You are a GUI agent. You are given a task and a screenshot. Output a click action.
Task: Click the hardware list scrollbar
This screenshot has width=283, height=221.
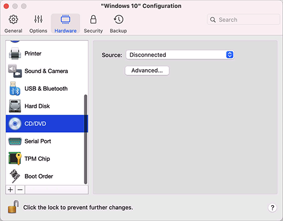pyautogui.click(x=85, y=139)
